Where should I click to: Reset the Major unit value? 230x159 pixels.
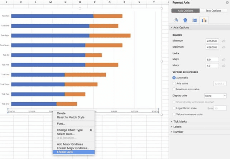click(223, 60)
